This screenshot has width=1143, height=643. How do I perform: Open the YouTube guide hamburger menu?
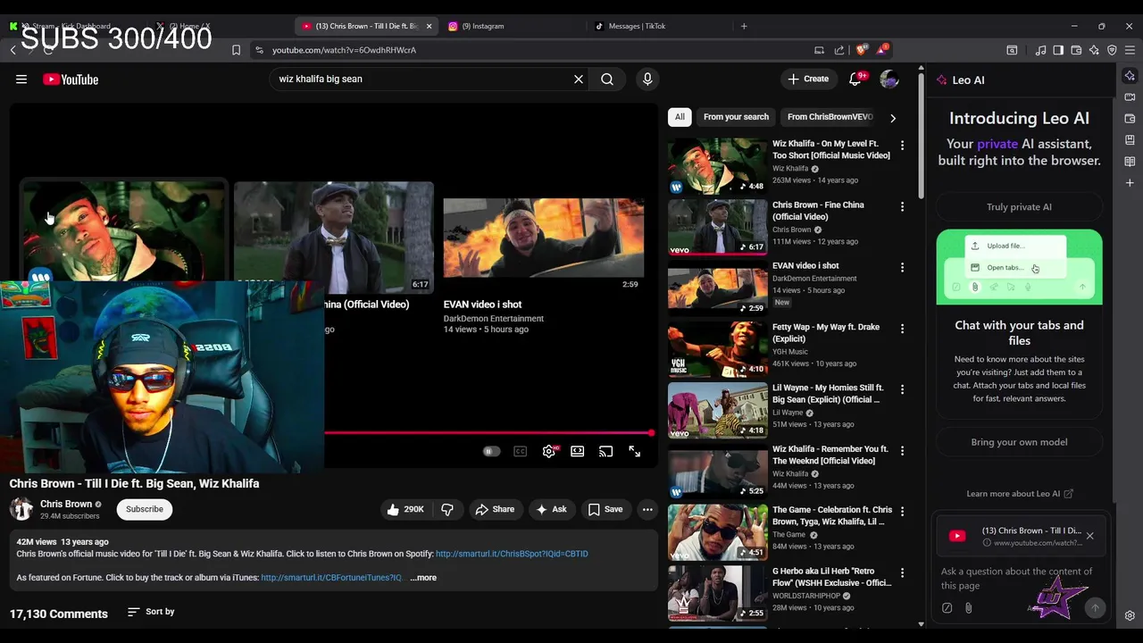(21, 79)
